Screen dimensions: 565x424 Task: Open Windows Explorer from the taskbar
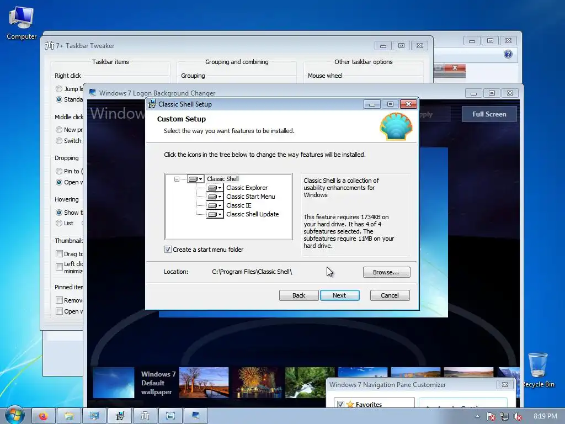pos(69,416)
